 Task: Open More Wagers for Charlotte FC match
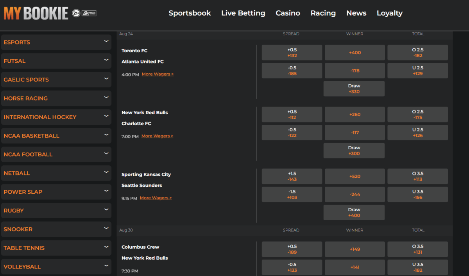click(157, 136)
